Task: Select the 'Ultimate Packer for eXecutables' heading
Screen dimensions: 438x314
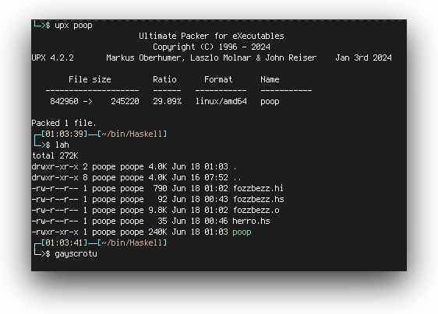Action: coord(211,36)
